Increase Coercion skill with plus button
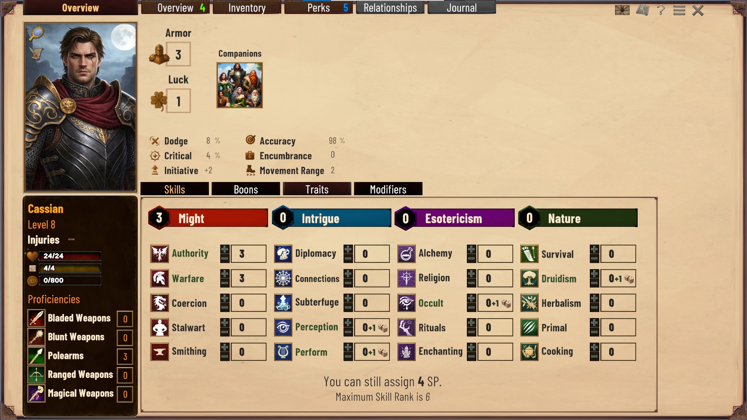 [225, 299]
